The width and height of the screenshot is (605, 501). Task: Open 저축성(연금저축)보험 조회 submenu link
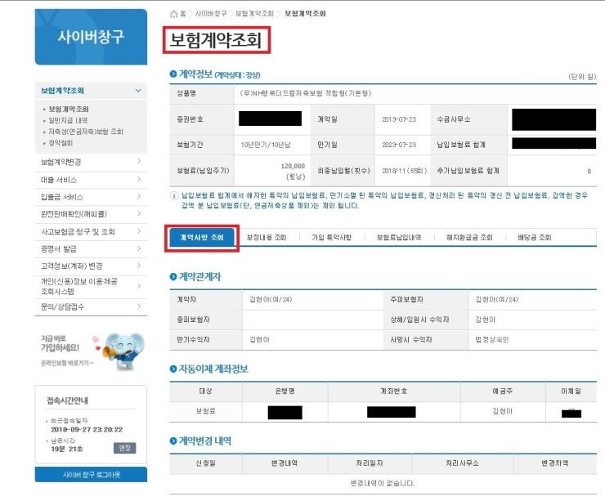86,132
